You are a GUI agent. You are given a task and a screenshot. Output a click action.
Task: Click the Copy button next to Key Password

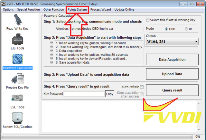pyautogui.click(x=110, y=94)
